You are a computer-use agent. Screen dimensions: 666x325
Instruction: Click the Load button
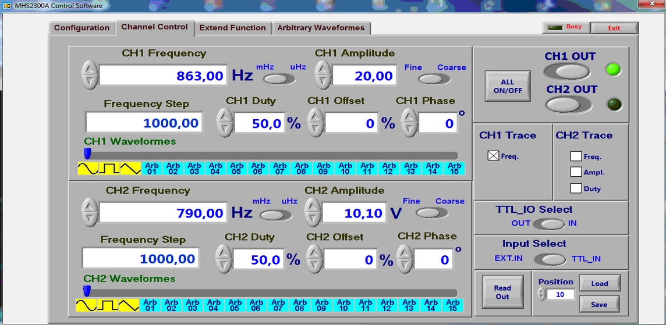600,283
